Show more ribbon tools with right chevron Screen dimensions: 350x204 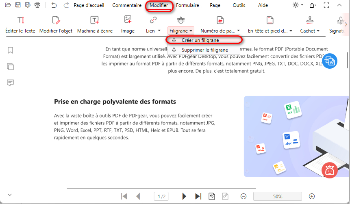(x=346, y=24)
